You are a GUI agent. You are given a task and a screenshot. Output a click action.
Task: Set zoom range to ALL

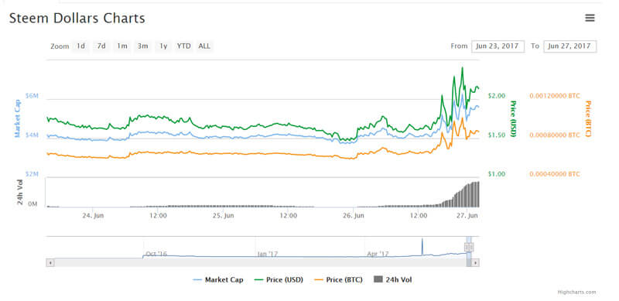click(204, 46)
